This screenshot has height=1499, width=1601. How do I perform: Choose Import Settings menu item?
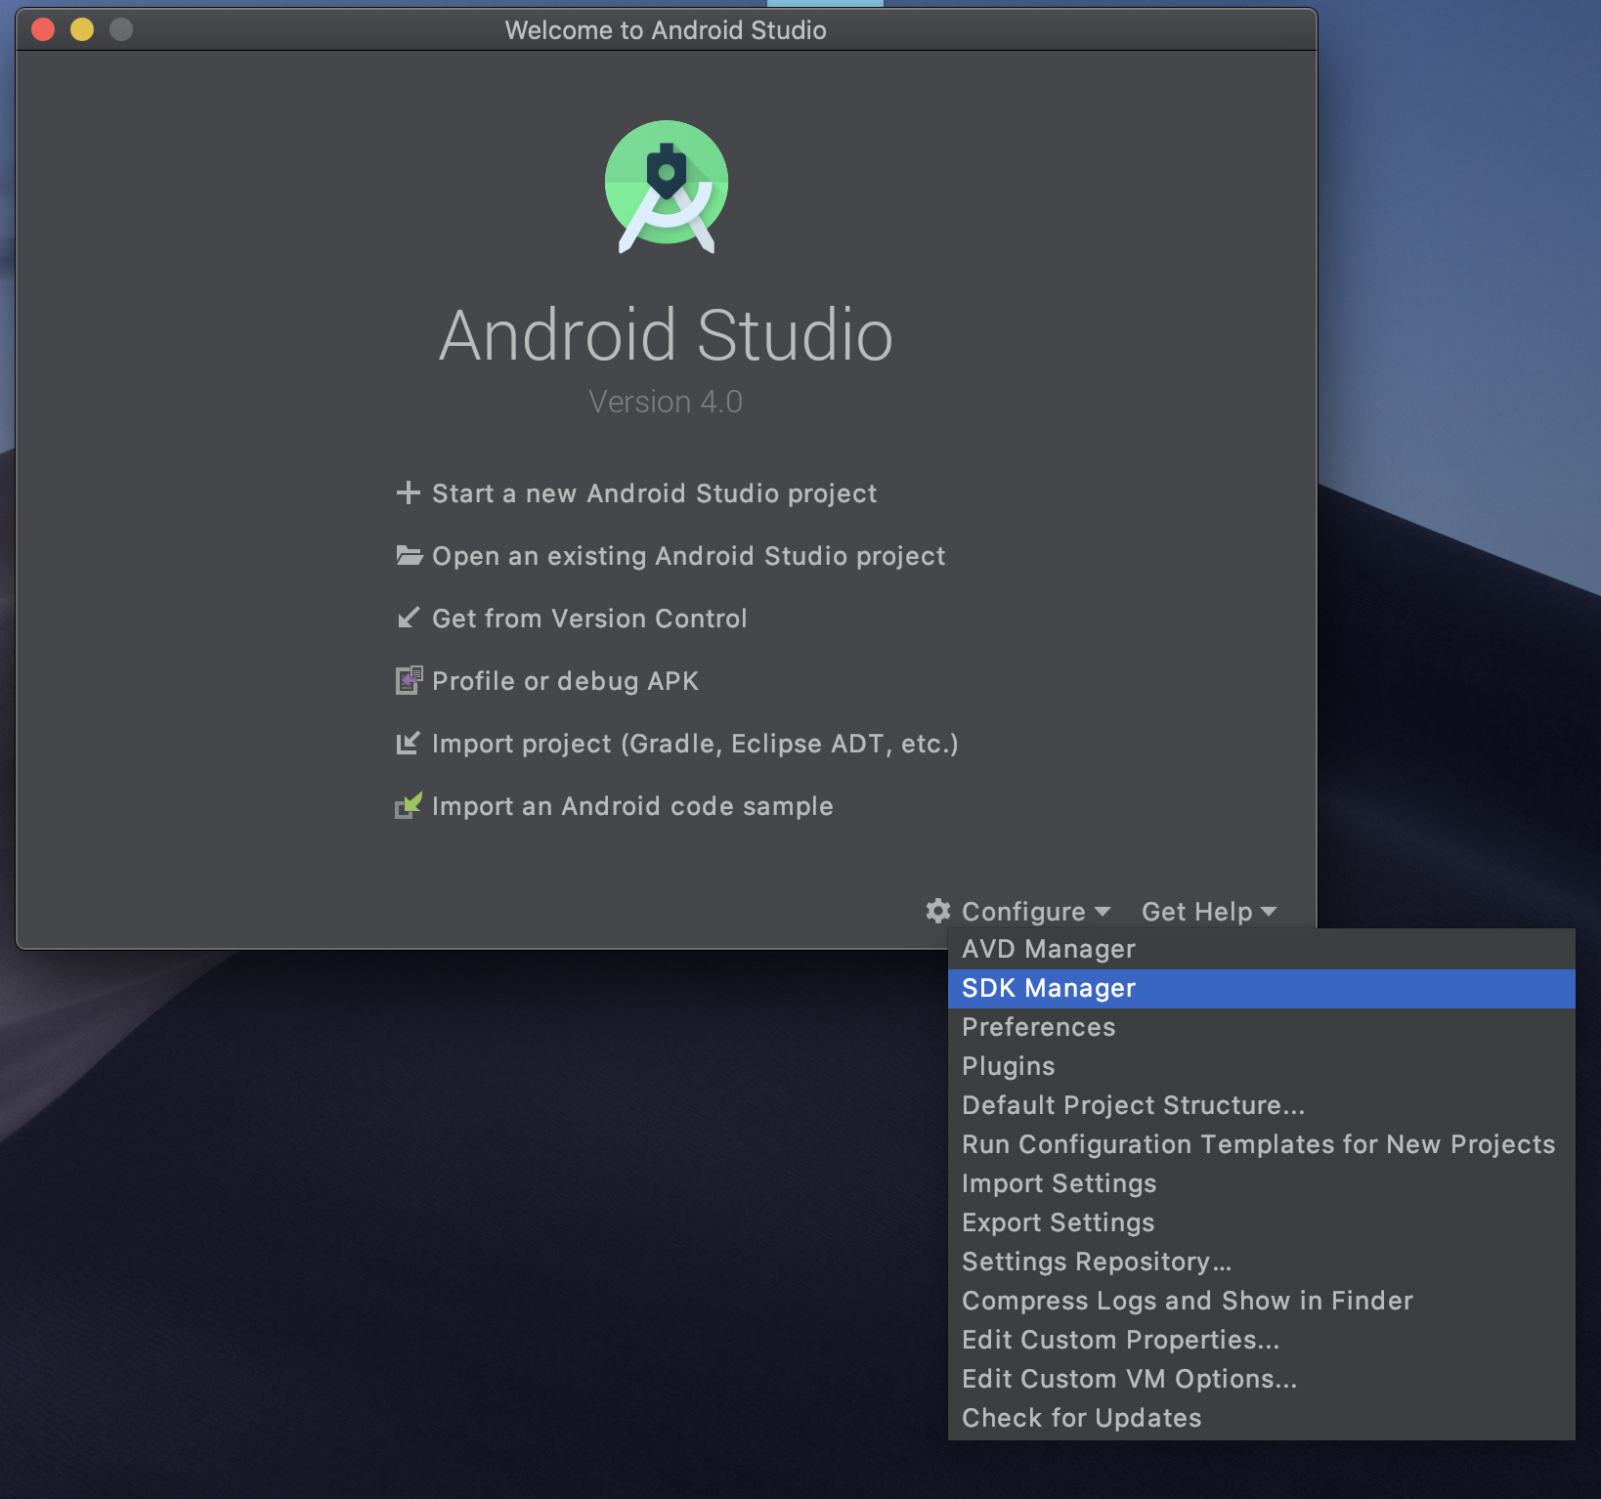tap(1261, 1183)
